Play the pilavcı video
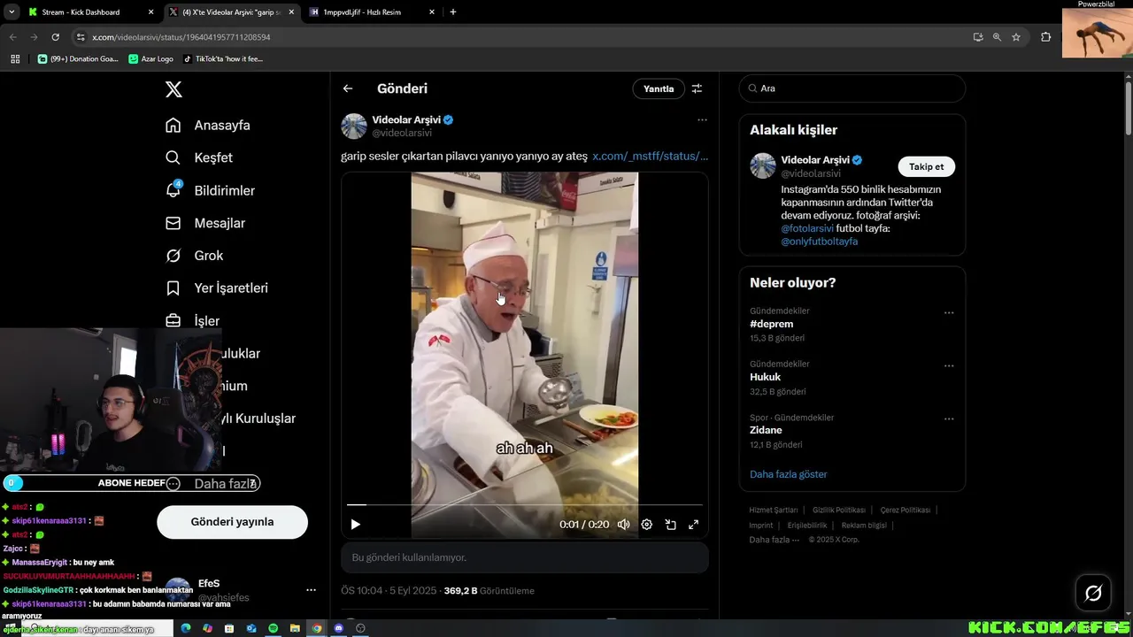 [355, 525]
